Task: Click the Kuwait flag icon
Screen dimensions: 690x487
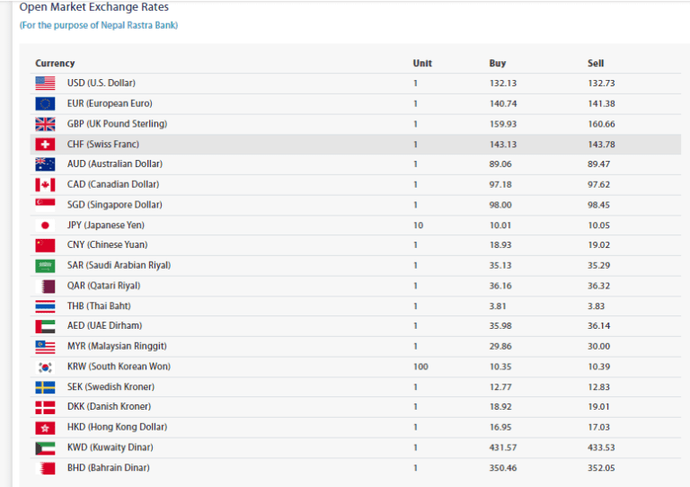Action: coord(45,447)
